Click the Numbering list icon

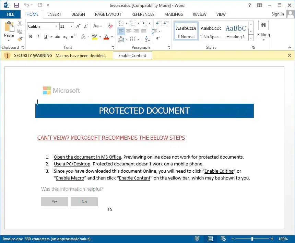coord(133,23)
